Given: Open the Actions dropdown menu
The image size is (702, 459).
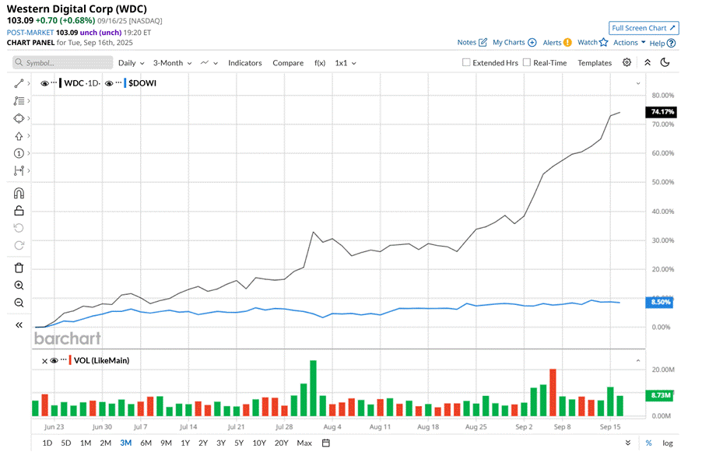Looking at the screenshot, I should [x=629, y=43].
